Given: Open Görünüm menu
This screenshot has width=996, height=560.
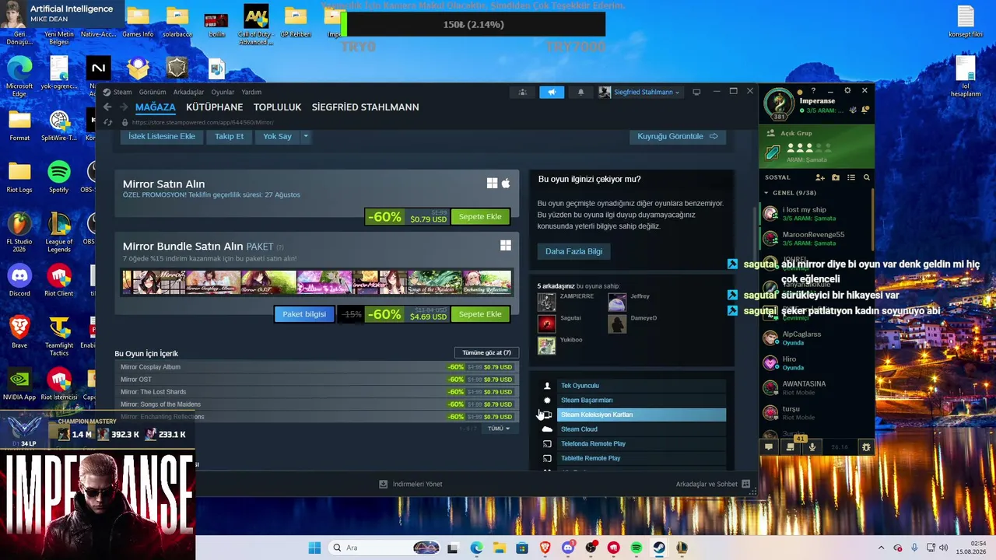Looking at the screenshot, I should click(x=153, y=92).
